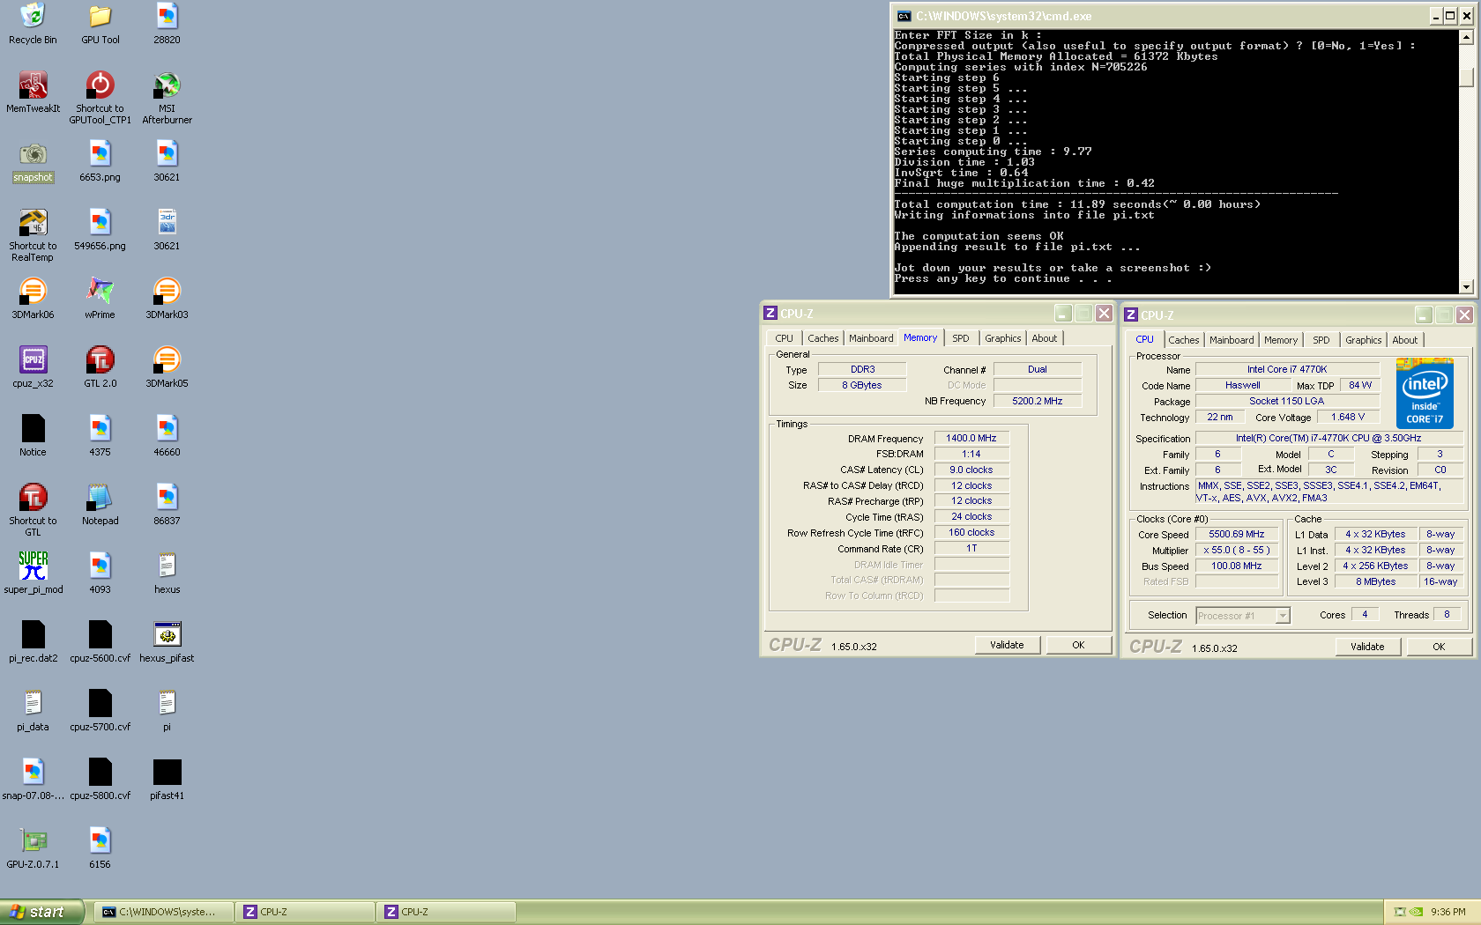Click the Intel Core i7 logo
The image size is (1481, 925).
[x=1425, y=393]
